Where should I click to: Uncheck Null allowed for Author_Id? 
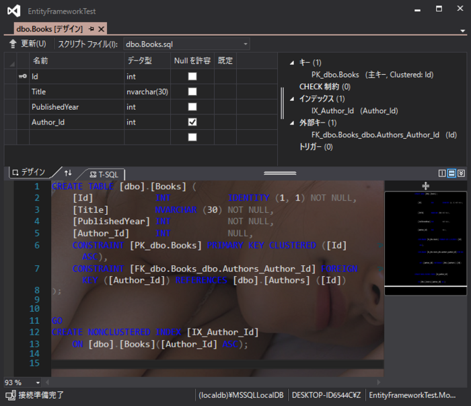tap(192, 122)
